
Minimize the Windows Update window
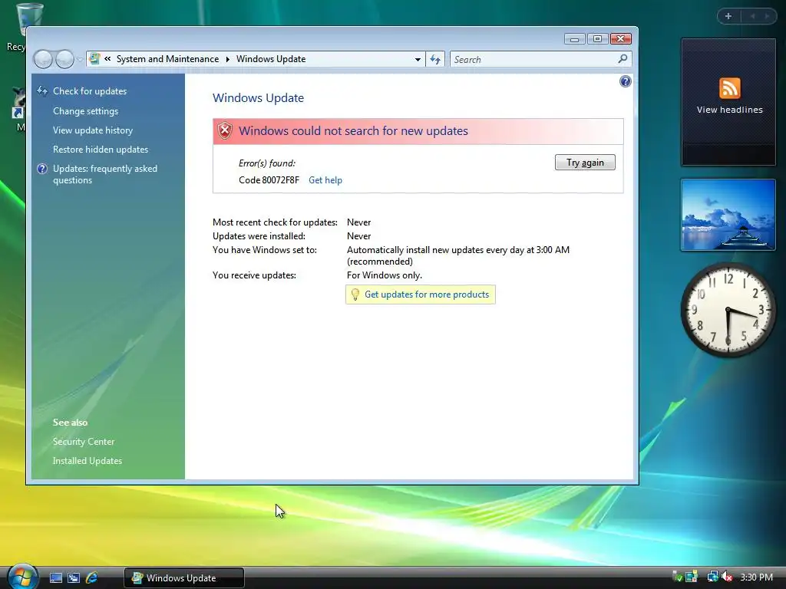point(574,39)
